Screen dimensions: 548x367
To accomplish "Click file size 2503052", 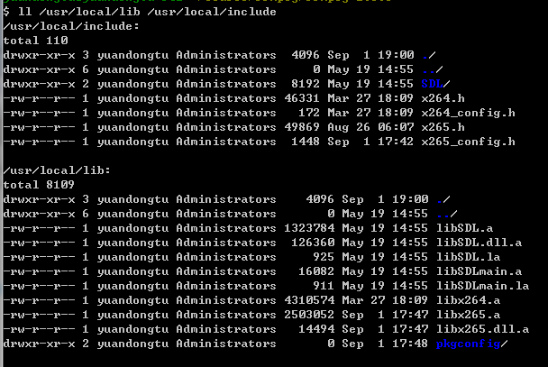I will pyautogui.click(x=309, y=315).
